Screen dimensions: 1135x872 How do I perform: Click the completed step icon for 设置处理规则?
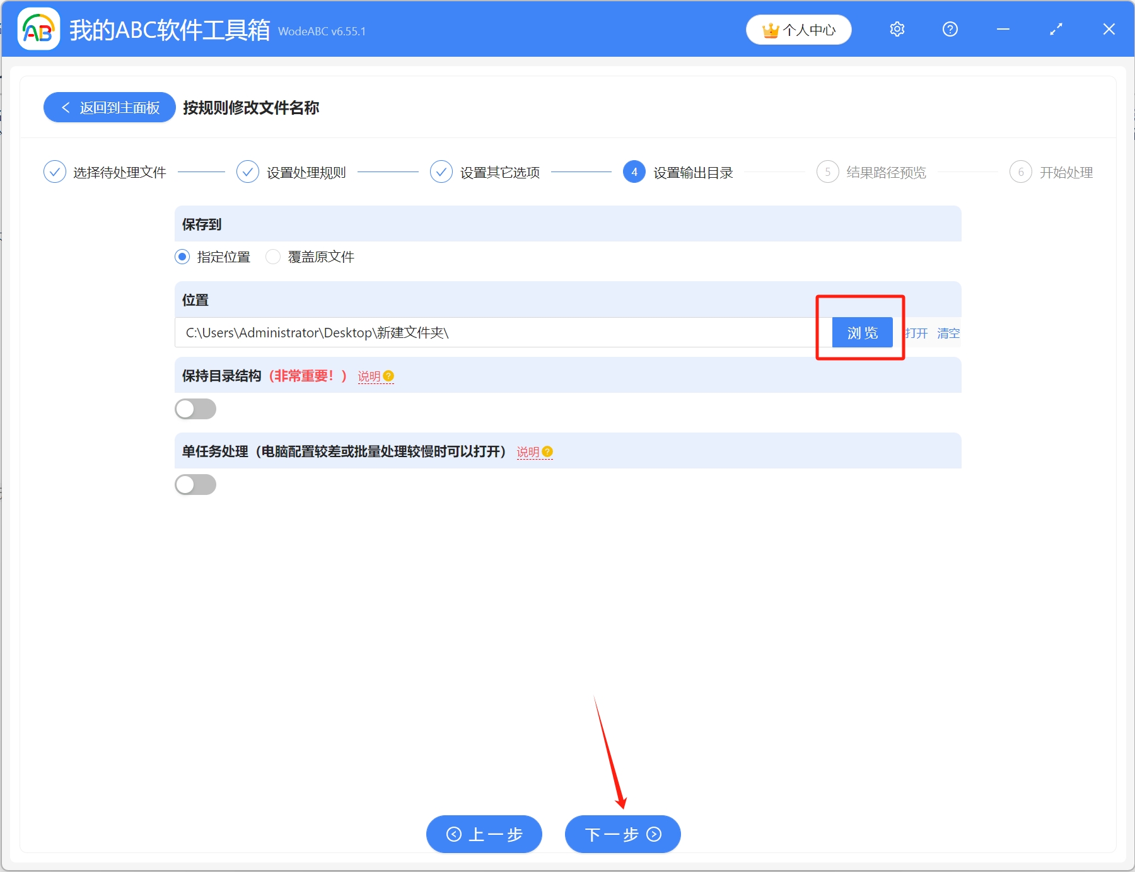coord(248,171)
